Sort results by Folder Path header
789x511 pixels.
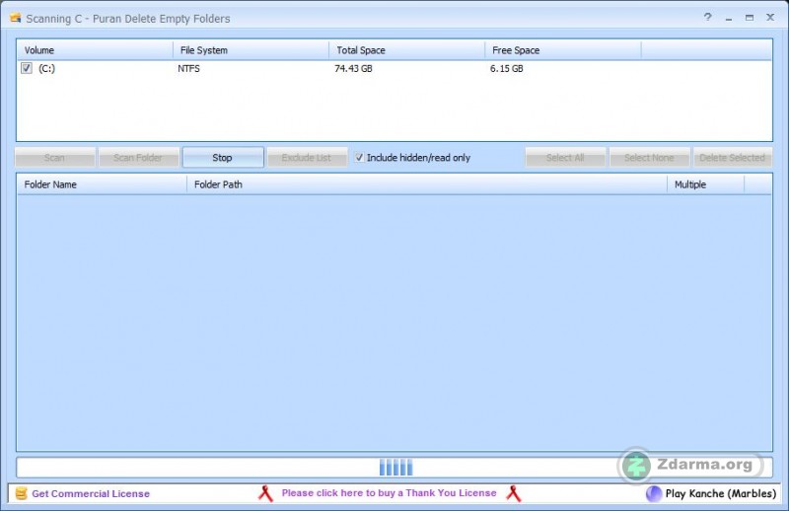[x=427, y=184]
